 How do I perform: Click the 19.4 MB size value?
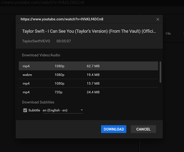point(93,75)
